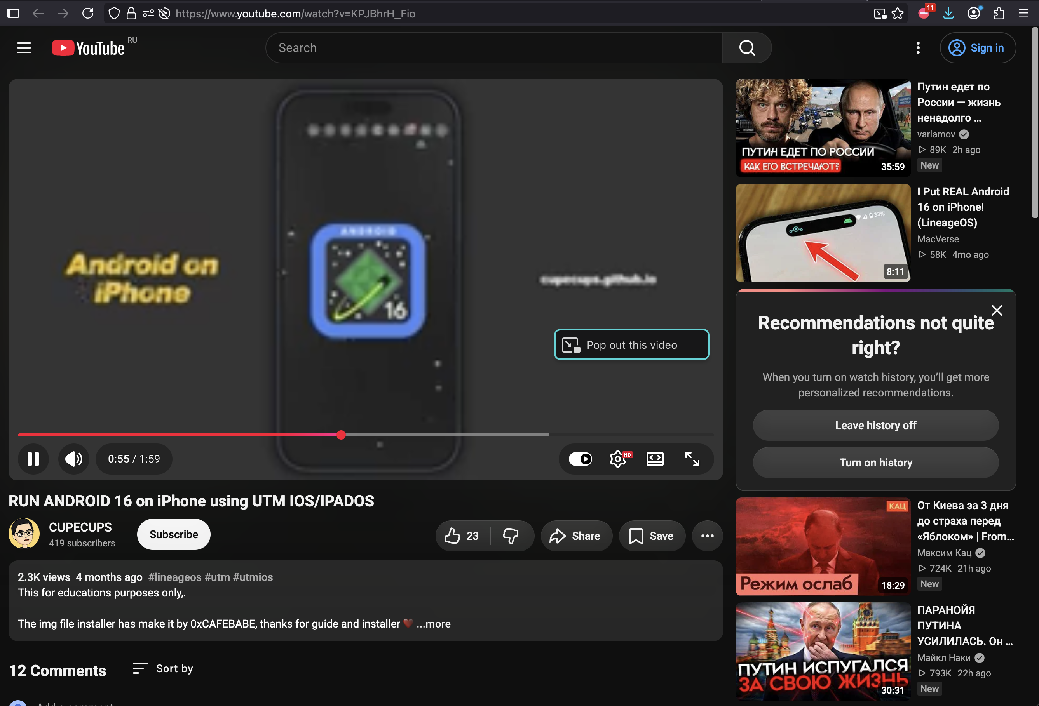This screenshot has width=1039, height=706.
Task: Click the page vertical scrollbar
Action: pyautogui.click(x=1034, y=123)
